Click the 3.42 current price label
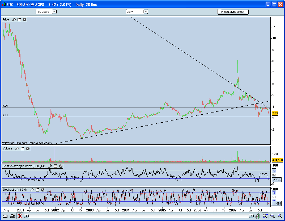The width and height of the screenshot is (285, 221). (275, 113)
